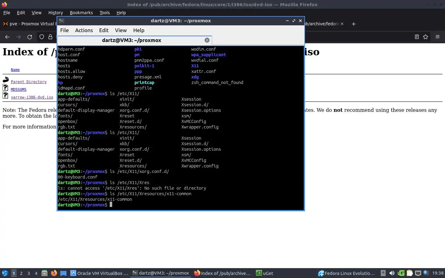The image size is (445, 278).
Task: Select terminal tab dartz@VM3: ~/proxmox
Action: tap(132, 40)
